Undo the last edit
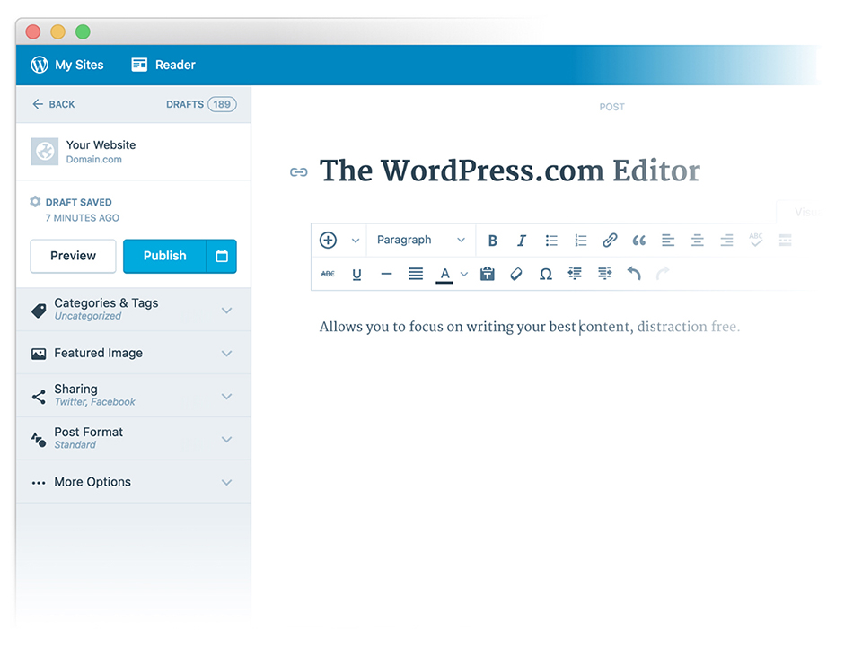This screenshot has width=862, height=648. coord(634,273)
